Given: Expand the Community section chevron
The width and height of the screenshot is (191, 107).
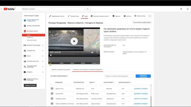Looking at the screenshot, I should click(43, 51).
